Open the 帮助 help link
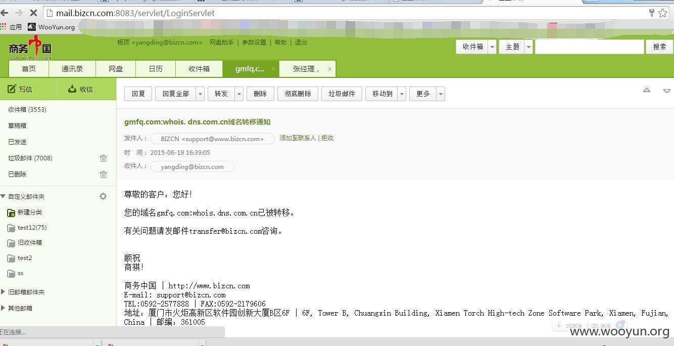The image size is (674, 346). [x=281, y=42]
